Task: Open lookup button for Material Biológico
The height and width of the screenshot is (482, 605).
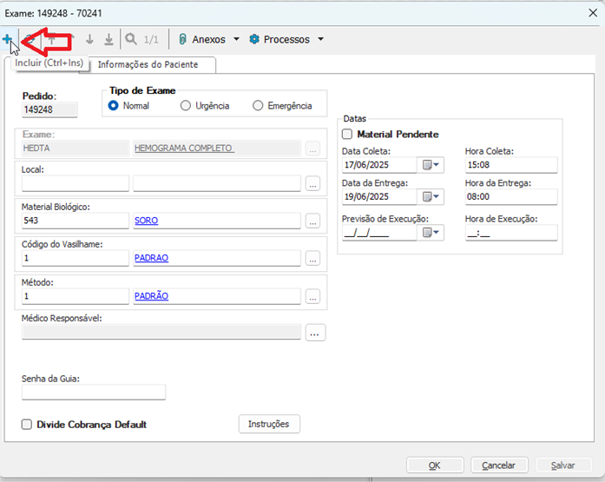Action: point(312,221)
